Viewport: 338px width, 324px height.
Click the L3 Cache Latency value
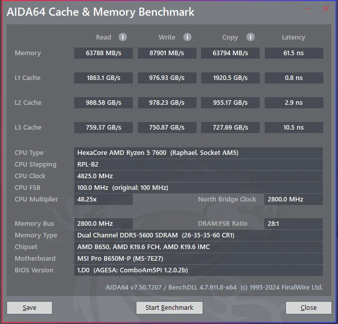pyautogui.click(x=294, y=128)
